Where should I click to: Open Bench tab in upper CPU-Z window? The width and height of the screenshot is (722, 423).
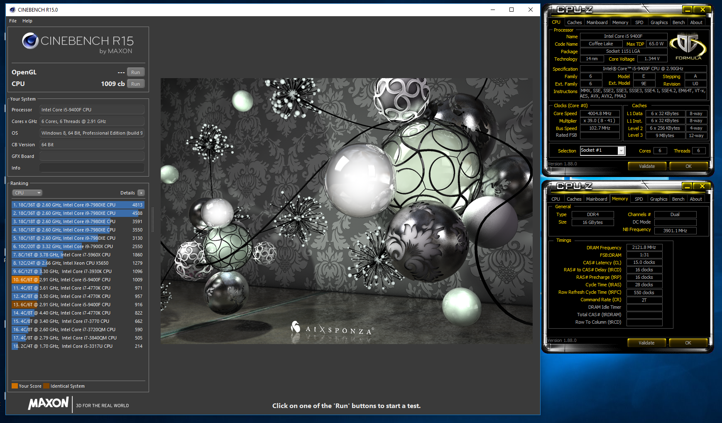[679, 22]
